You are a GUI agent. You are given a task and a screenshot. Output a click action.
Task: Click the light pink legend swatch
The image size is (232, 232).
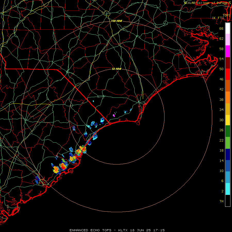tap(228, 40)
